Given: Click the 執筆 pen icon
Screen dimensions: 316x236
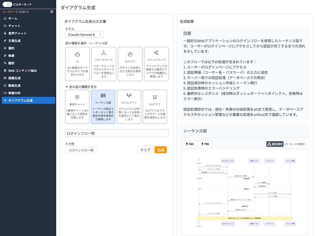Looking at the screenshot, I should point(5,56).
